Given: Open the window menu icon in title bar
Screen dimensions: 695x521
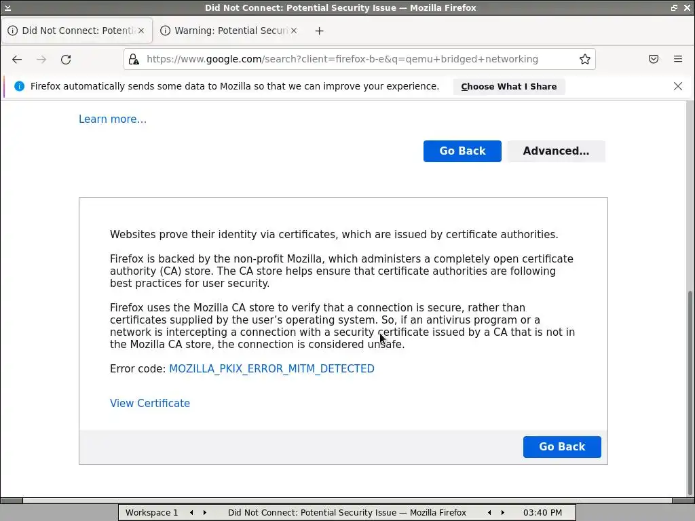Looking at the screenshot, I should point(7,7).
